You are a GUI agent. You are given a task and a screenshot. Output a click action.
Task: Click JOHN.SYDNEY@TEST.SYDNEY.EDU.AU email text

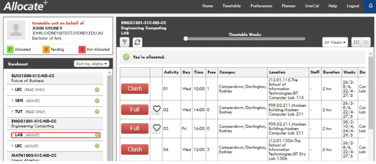(x=68, y=33)
